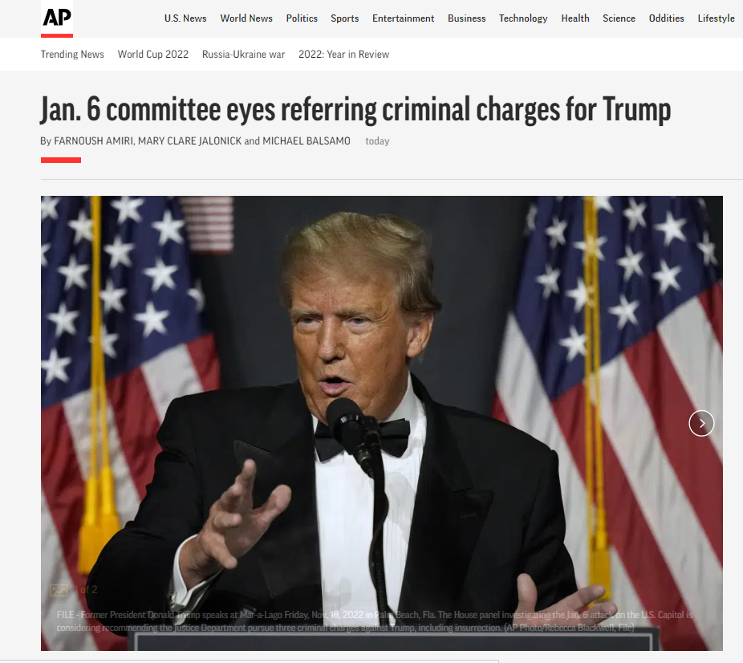Visit the Oddities section
Viewport: 743px width, 663px height.
pos(666,18)
